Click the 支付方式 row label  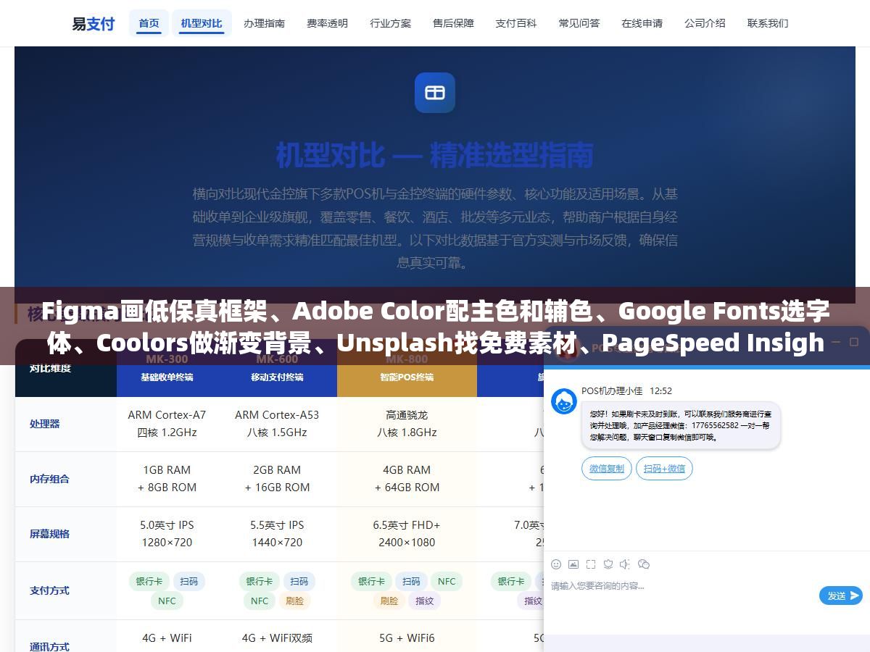pos(49,590)
